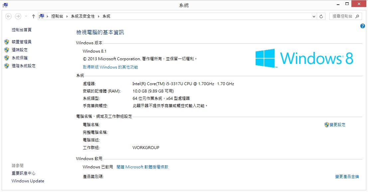Go up one level with the Up arrow
The width and height of the screenshot is (368, 192).
33,16
